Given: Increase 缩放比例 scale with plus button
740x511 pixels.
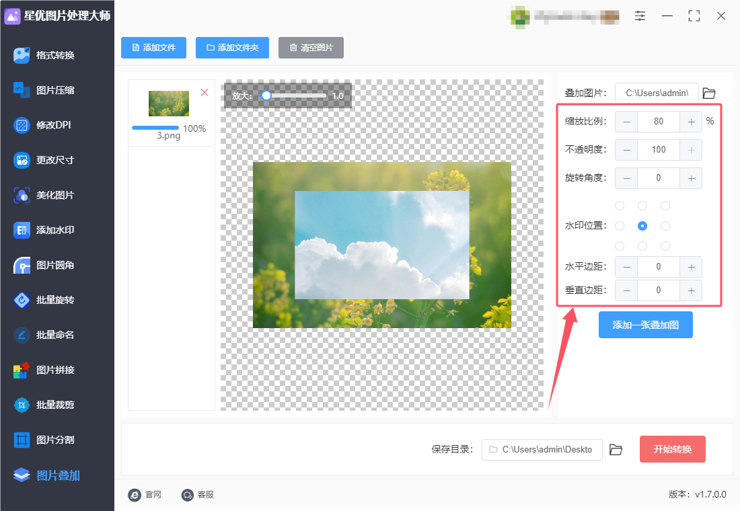Looking at the screenshot, I should [x=691, y=122].
